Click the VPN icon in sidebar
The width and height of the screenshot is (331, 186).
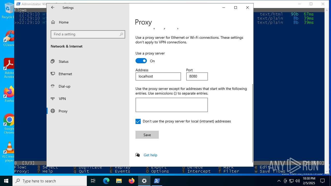pyautogui.click(x=53, y=99)
